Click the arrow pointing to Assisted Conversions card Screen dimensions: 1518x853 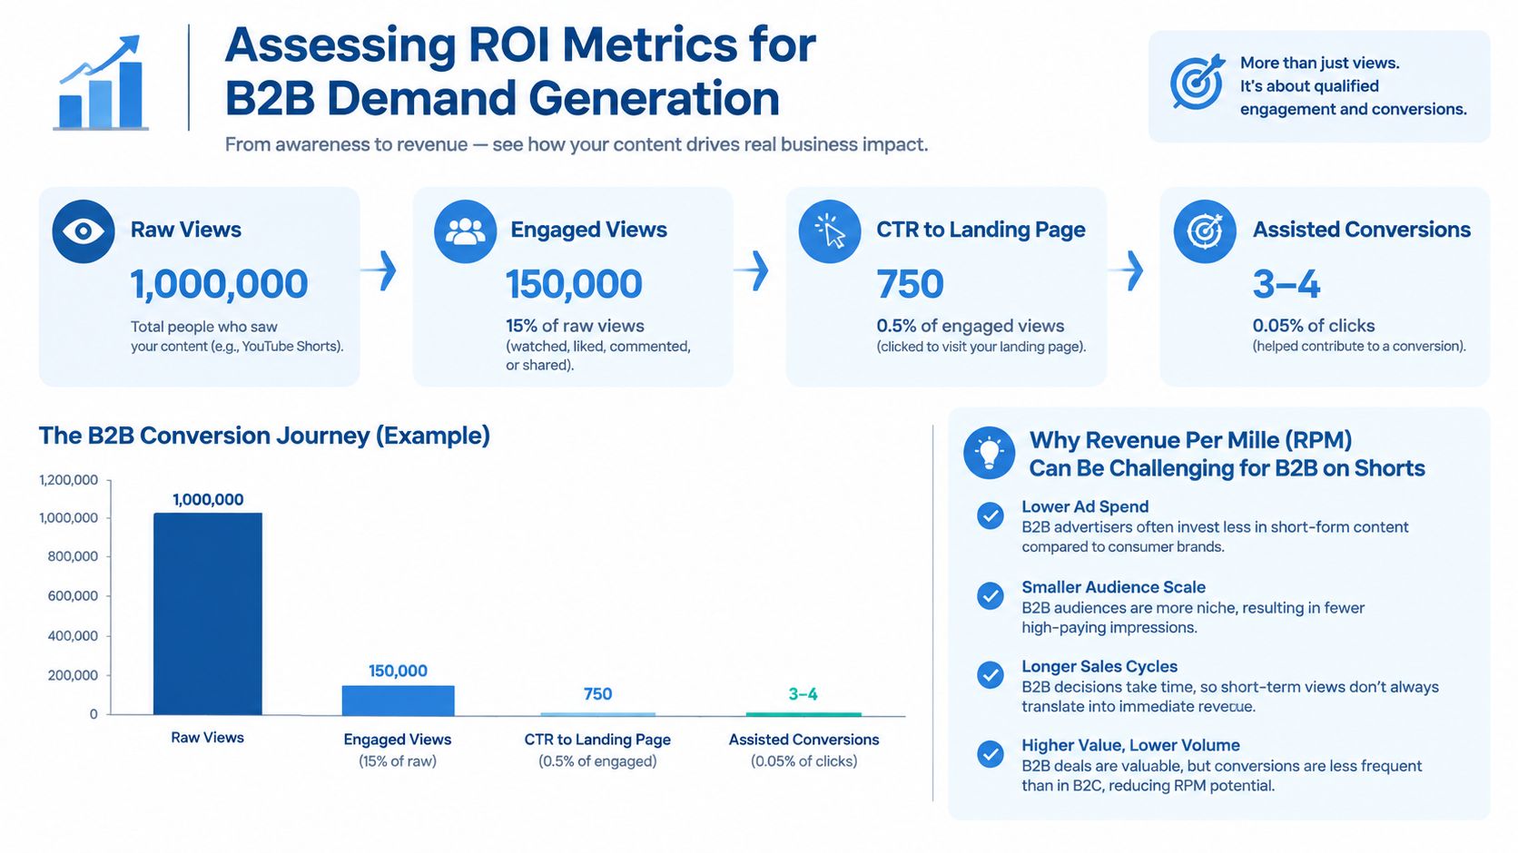1126,270
